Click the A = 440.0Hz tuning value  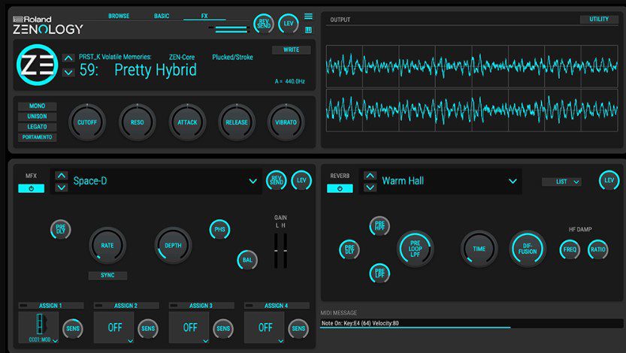point(290,81)
